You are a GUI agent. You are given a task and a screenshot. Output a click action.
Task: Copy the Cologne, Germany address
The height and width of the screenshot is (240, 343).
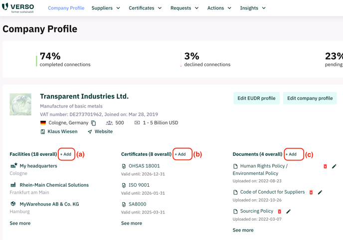point(94,123)
